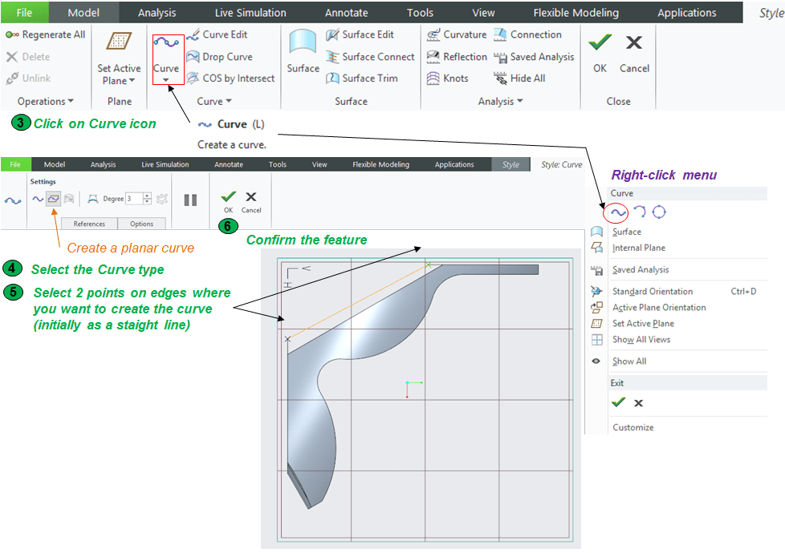Image resolution: width=785 pixels, height=553 pixels.
Task: Select free curve type in Settings
Action: click(x=38, y=199)
